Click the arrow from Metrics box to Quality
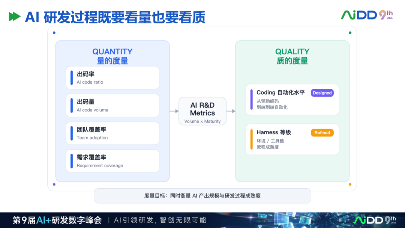 [231, 111]
